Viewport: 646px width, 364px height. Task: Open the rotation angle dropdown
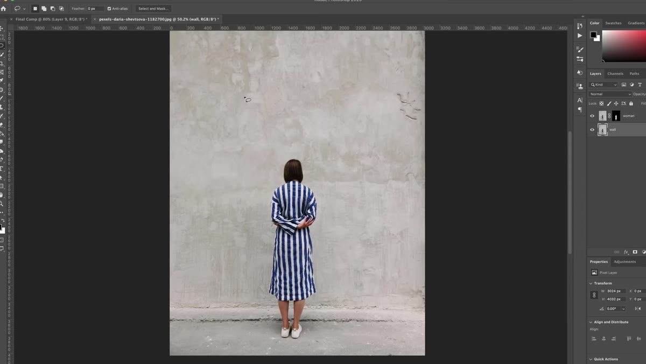click(x=623, y=309)
